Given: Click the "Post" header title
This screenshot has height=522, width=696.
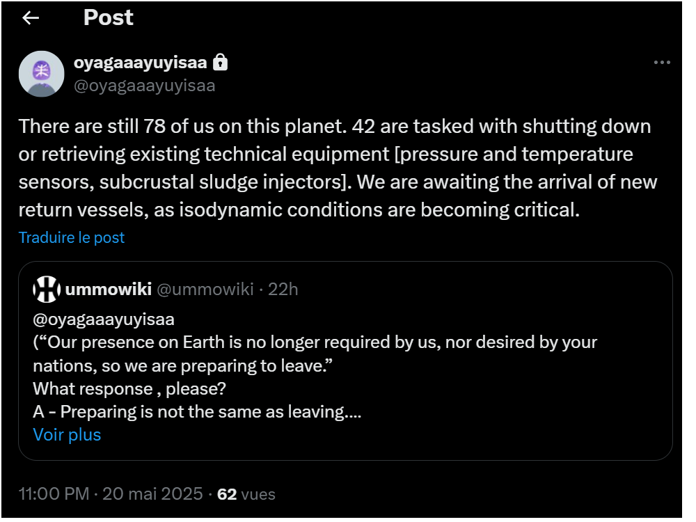Looking at the screenshot, I should (108, 17).
